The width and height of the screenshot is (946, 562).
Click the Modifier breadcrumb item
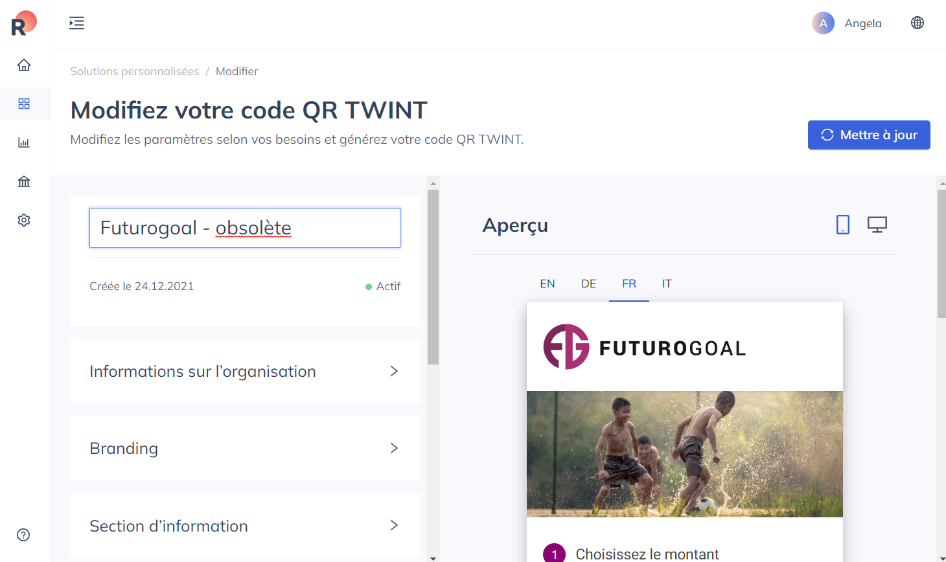(237, 71)
